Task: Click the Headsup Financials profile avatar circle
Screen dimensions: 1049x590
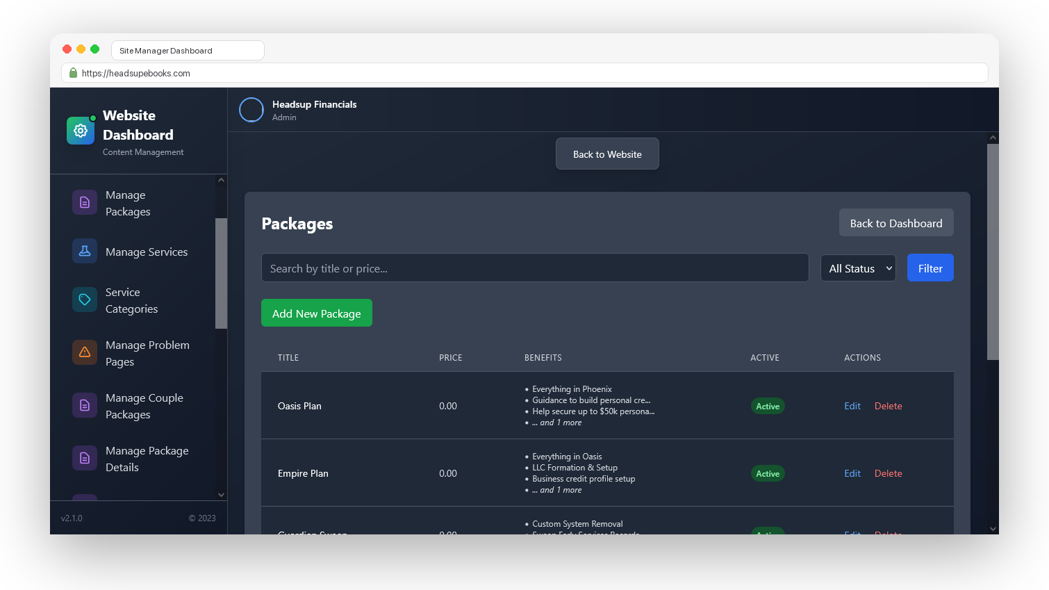Action: coord(251,110)
